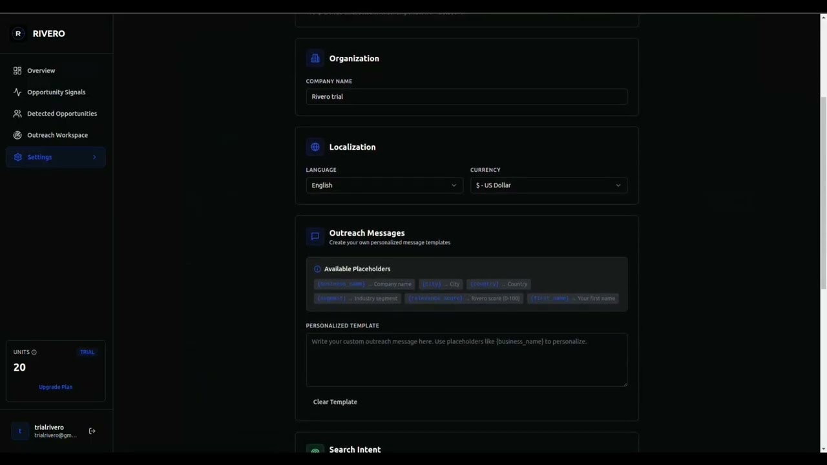
Task: Click the RIVERO brand name
Action: coord(49,34)
